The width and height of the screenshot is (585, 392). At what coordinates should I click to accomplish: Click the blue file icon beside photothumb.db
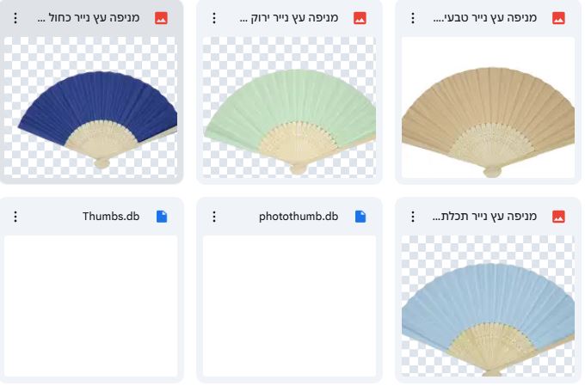pyautogui.click(x=360, y=217)
